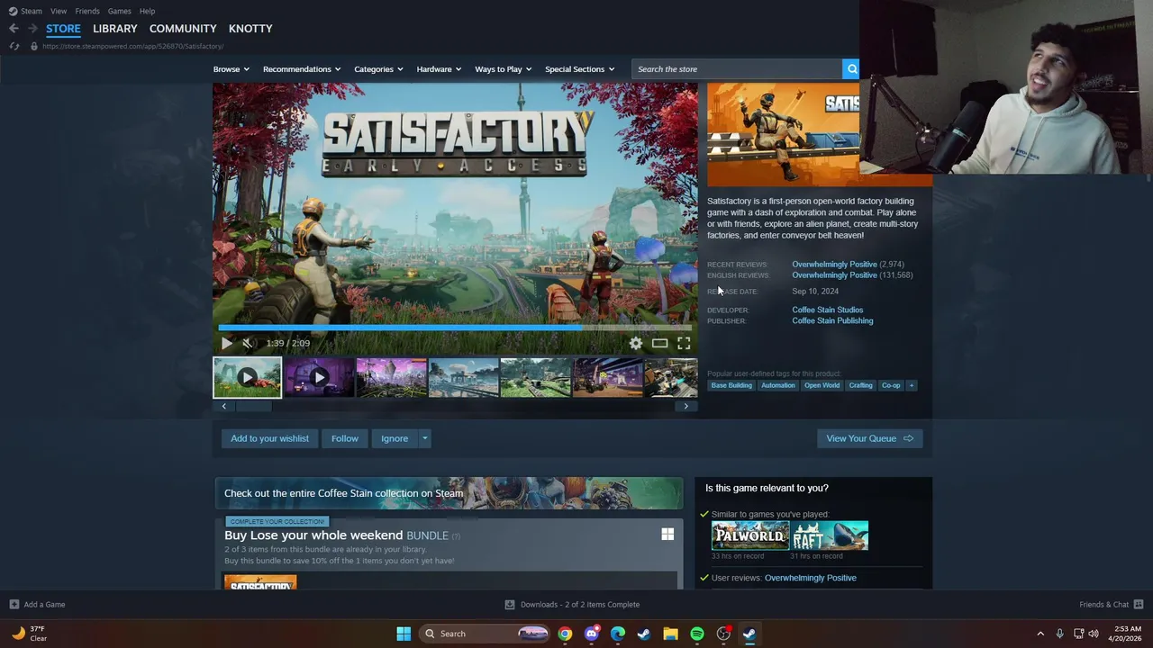Open the KNOTTY profile tab

(x=250, y=29)
